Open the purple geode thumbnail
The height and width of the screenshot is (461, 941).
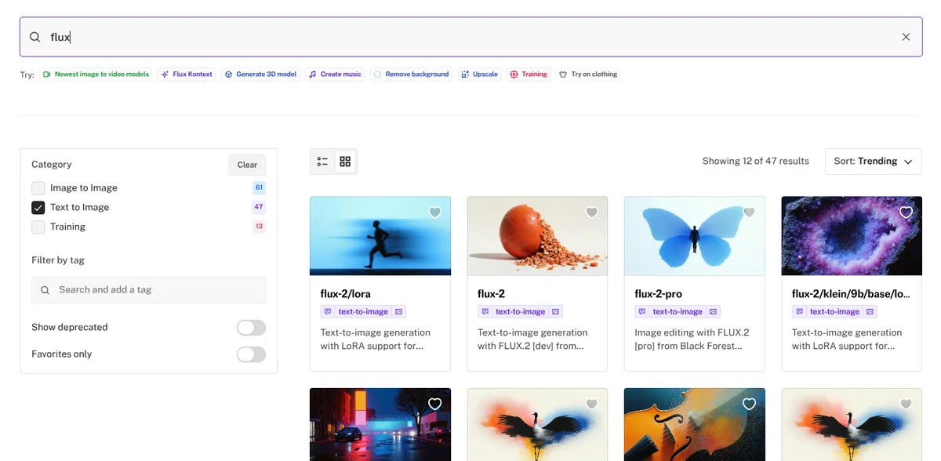[852, 236]
